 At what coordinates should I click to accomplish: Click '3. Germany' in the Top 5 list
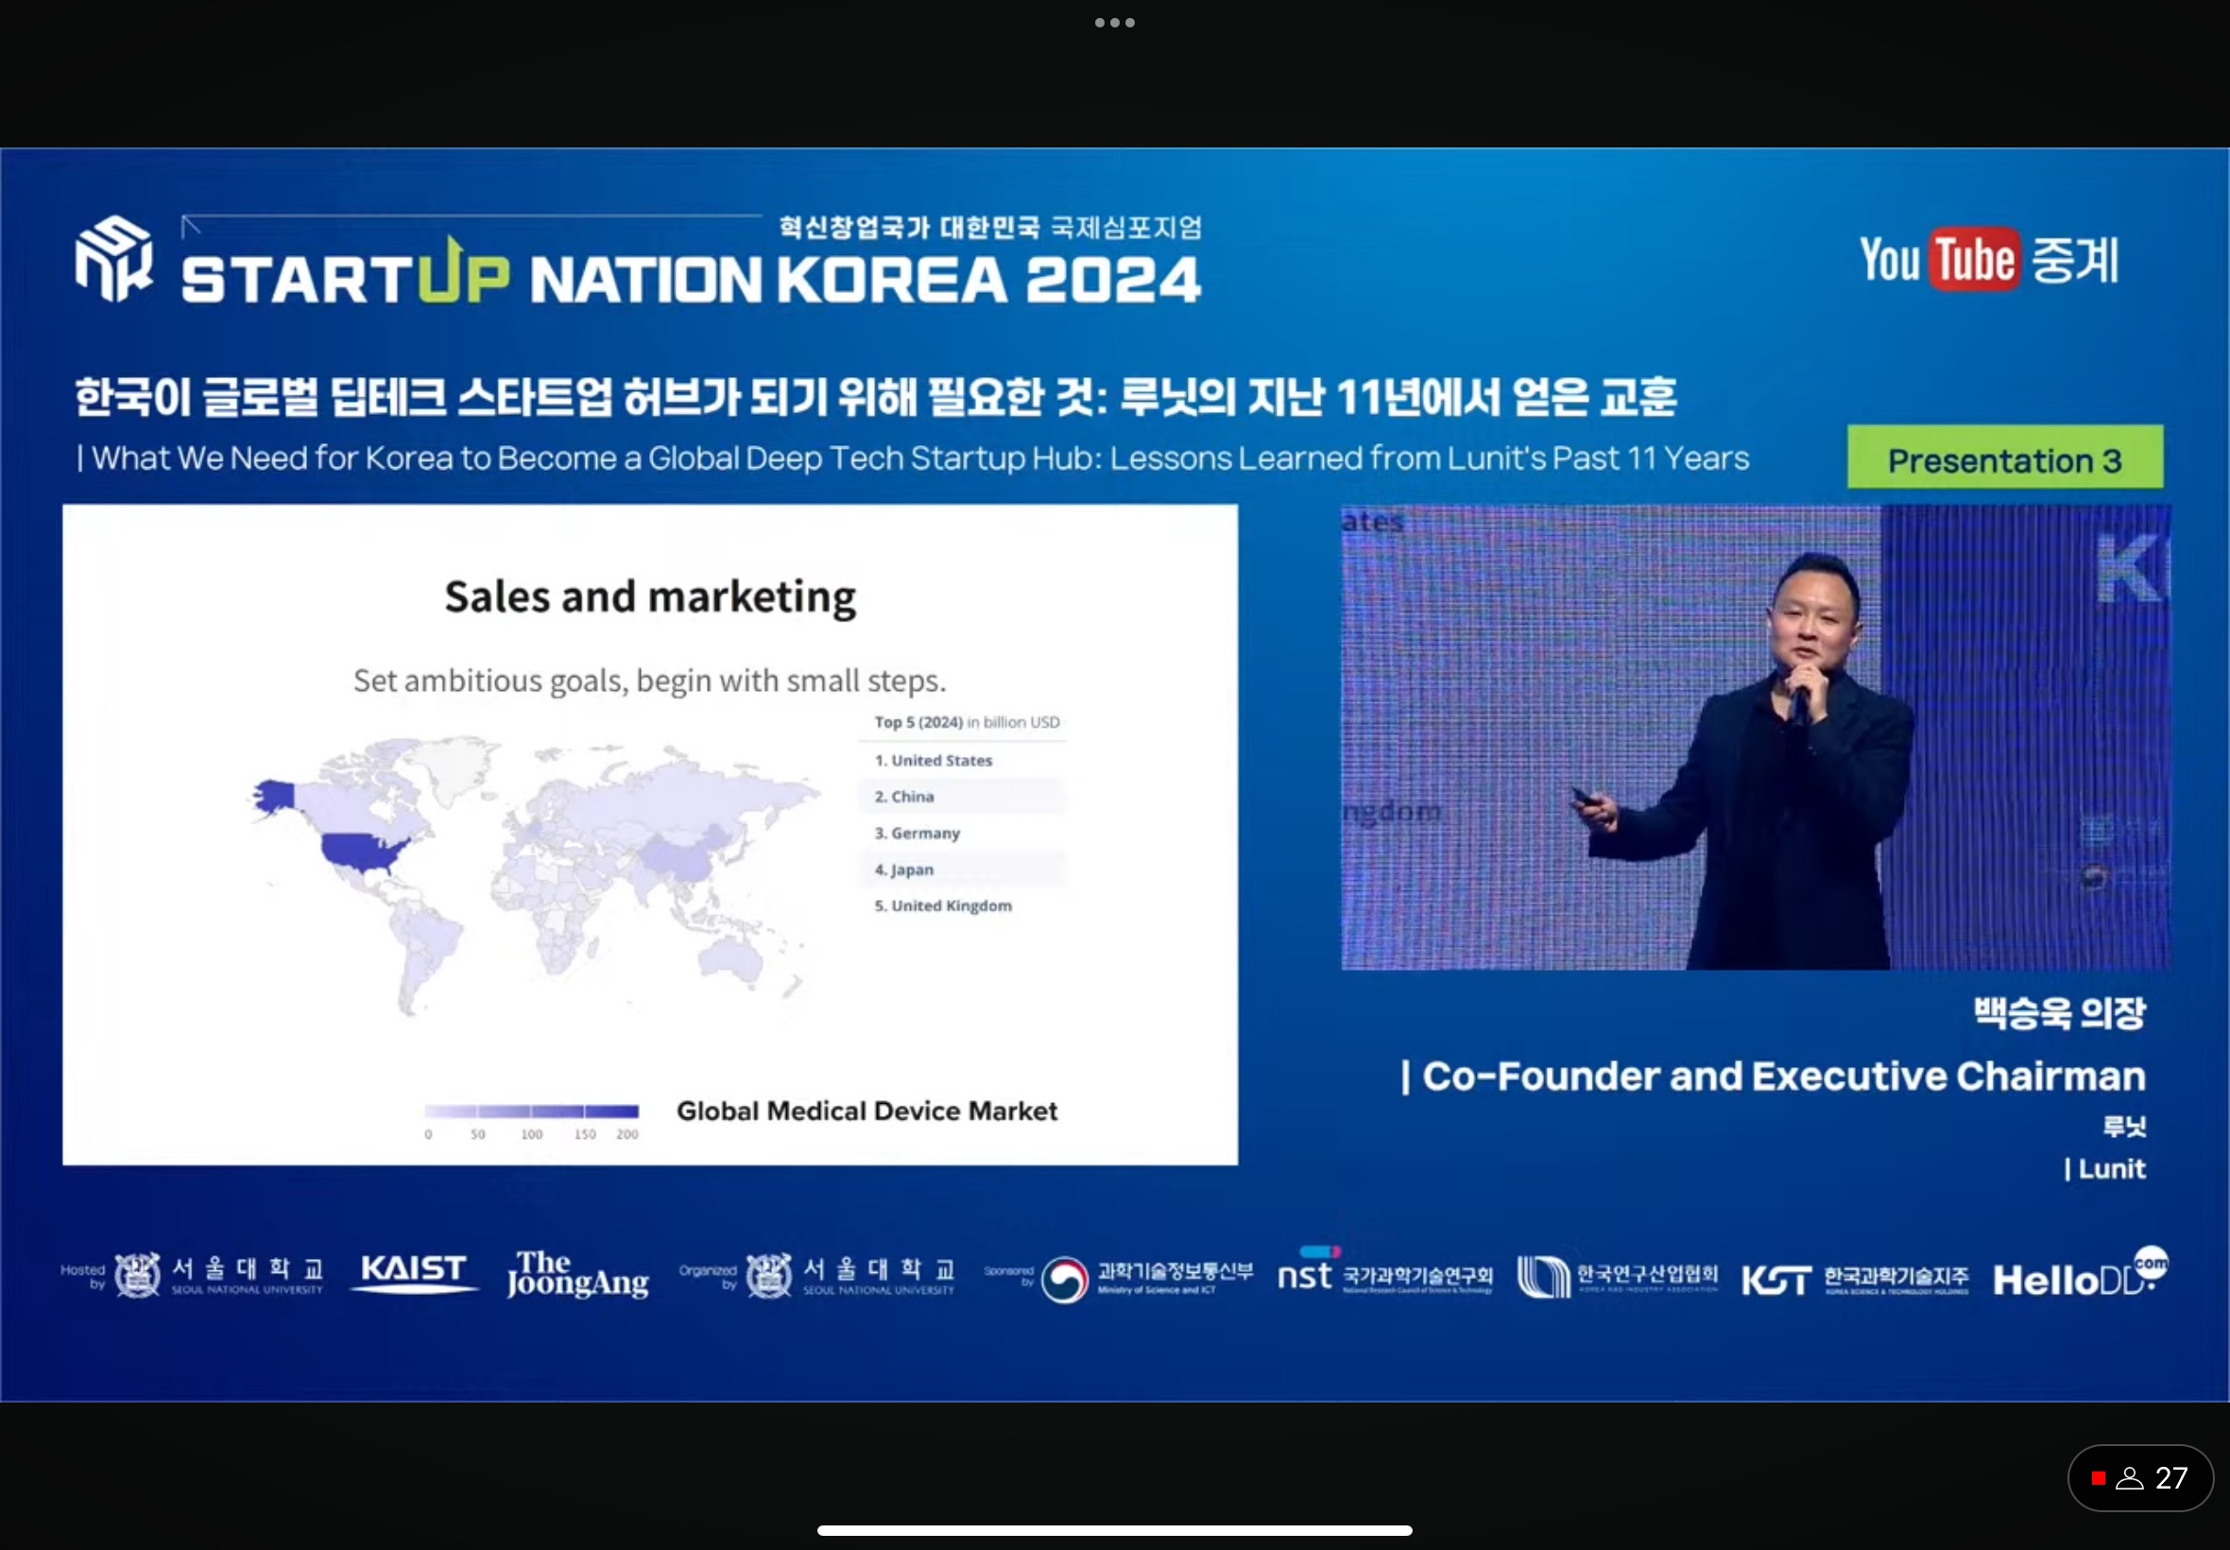pos(917,834)
